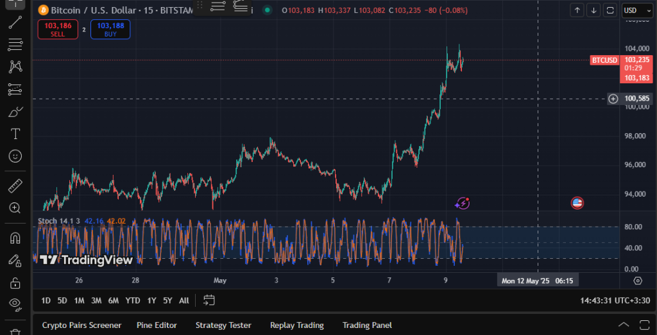657x335 pixels.
Task: Set range to 6M
Action: click(113, 300)
